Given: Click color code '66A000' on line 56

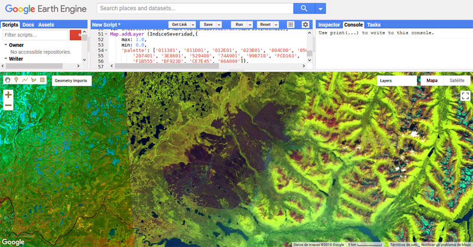Looking at the screenshot, I should tap(229, 61).
